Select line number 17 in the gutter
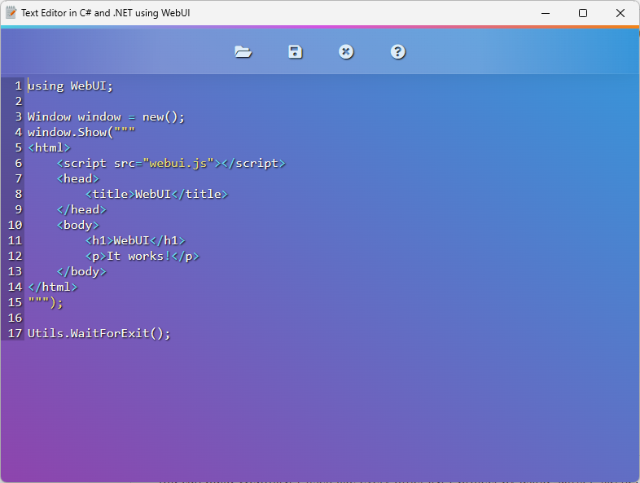 click(x=15, y=334)
